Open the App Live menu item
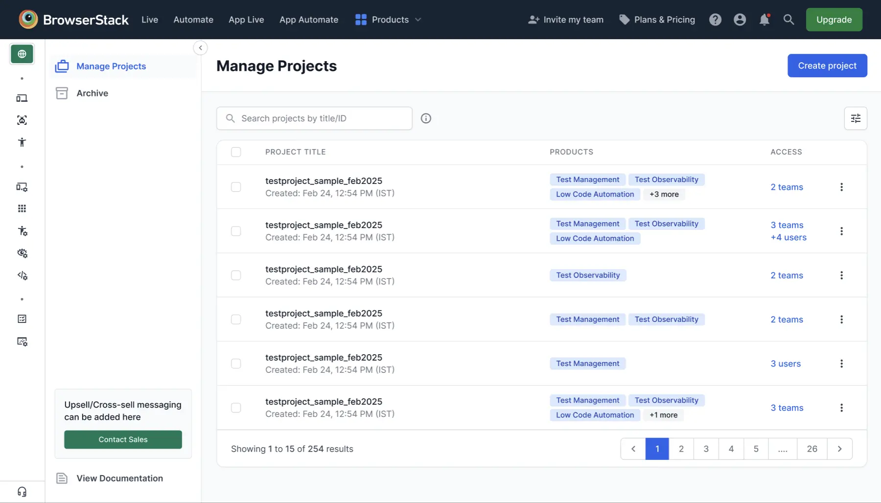The width and height of the screenshot is (881, 503). [x=246, y=20]
